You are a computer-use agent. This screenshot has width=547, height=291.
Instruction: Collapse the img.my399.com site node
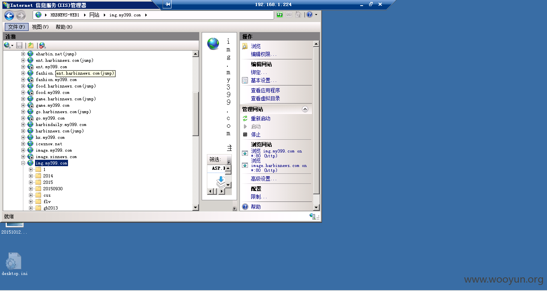[x=23, y=163]
